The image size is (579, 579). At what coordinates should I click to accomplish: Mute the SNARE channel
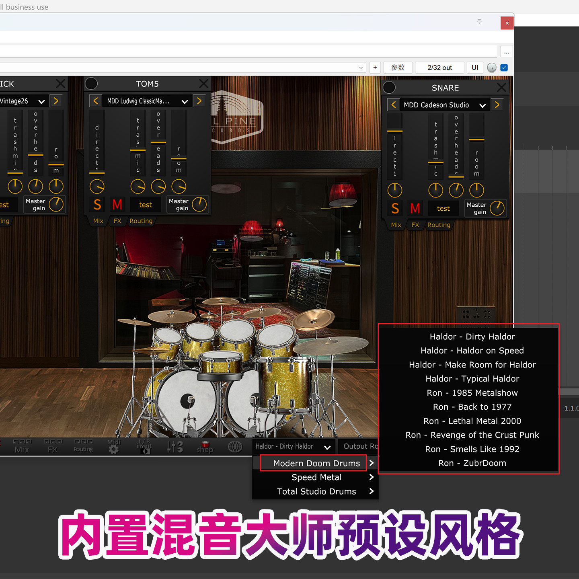(x=415, y=208)
